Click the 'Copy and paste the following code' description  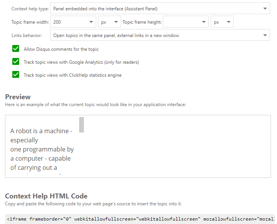pyautogui.click(x=93, y=204)
